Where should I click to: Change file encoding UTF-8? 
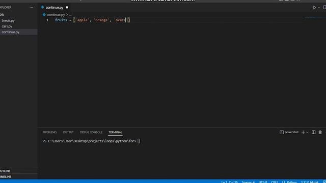tap(263, 182)
